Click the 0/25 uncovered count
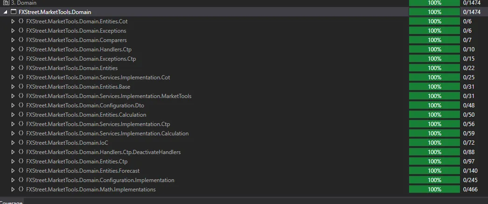 [469, 77]
